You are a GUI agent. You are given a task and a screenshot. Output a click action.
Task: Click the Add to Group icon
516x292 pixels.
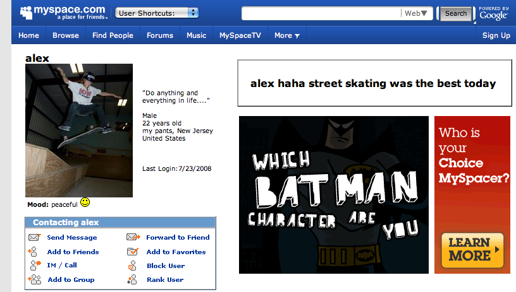(x=34, y=279)
